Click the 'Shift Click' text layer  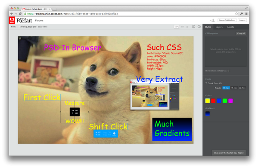pyautogui.click(x=108, y=126)
